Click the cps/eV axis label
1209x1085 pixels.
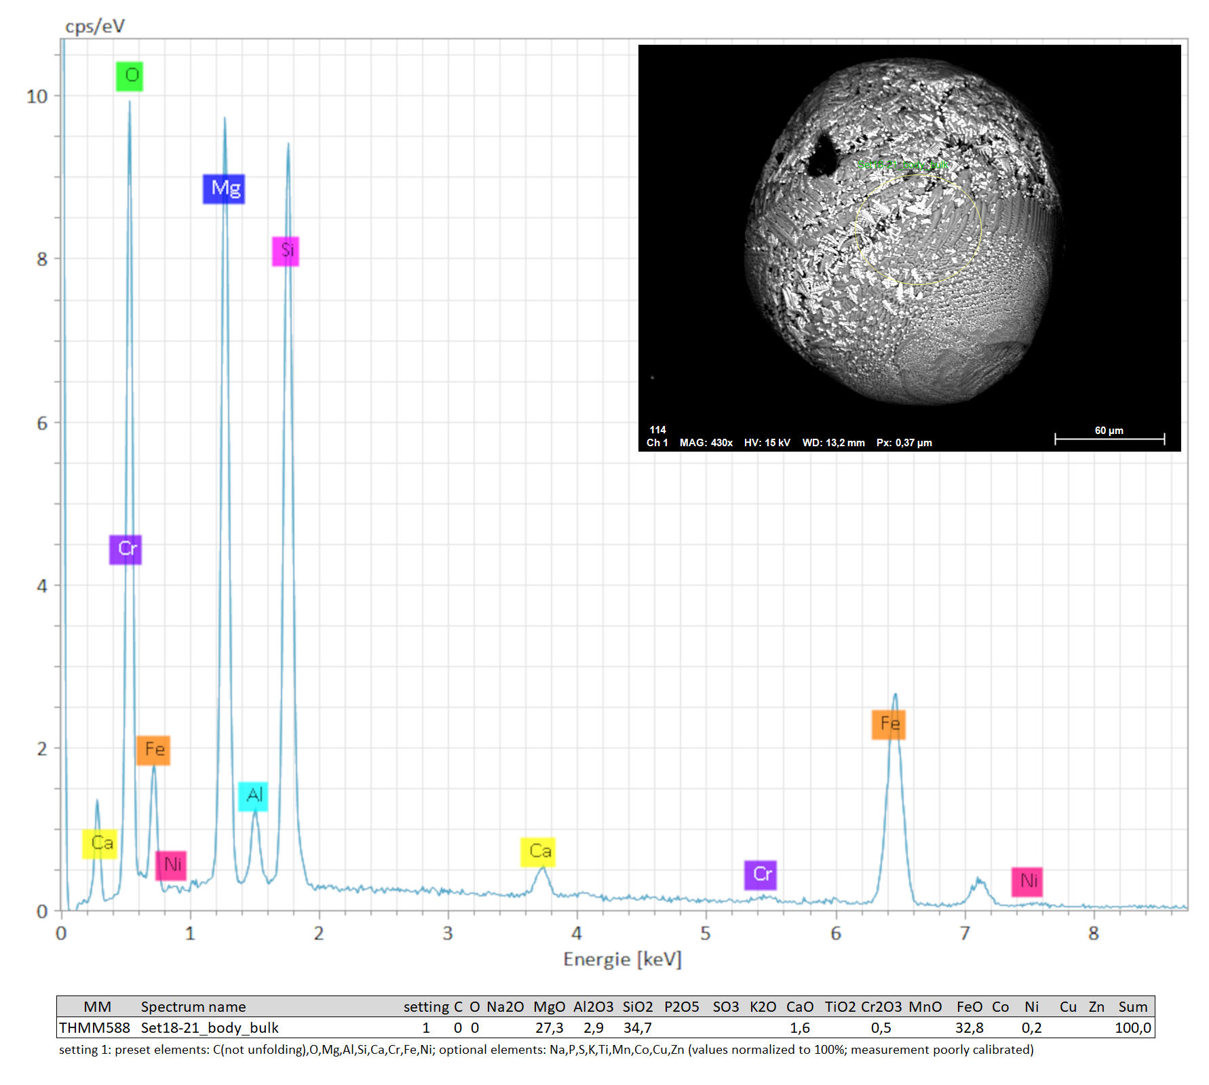point(95,26)
